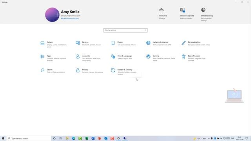The height and width of the screenshot is (141, 251).
Task: Click the microphone tray icon
Action: click(x=212, y=138)
